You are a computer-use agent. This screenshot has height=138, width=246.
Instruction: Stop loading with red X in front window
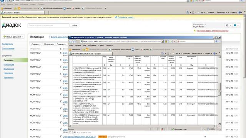(x=174, y=41)
